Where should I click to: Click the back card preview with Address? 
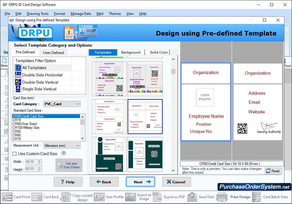(x=258, y=102)
